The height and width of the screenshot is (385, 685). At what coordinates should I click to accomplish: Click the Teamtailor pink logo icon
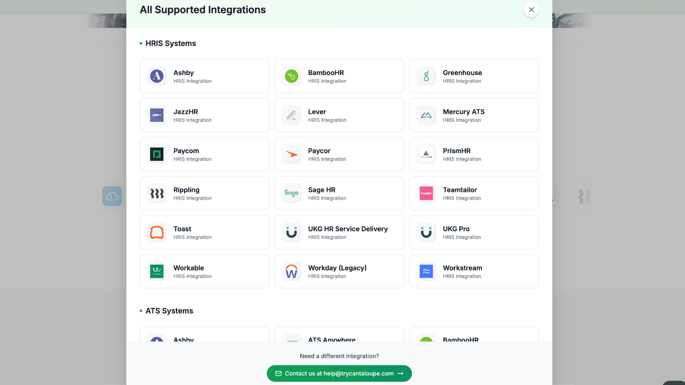coord(426,194)
